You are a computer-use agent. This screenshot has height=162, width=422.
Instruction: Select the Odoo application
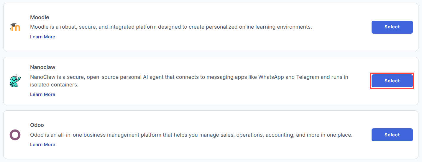(392, 135)
